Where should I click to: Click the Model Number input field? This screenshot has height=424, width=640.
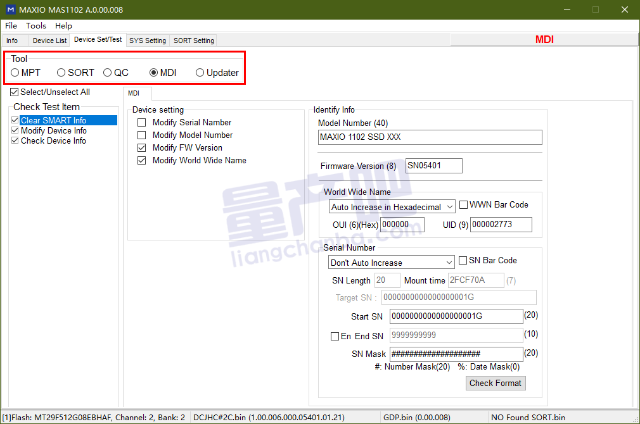(x=430, y=137)
